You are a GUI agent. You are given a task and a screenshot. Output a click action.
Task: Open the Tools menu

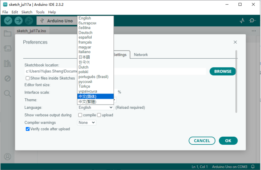click(x=40, y=12)
